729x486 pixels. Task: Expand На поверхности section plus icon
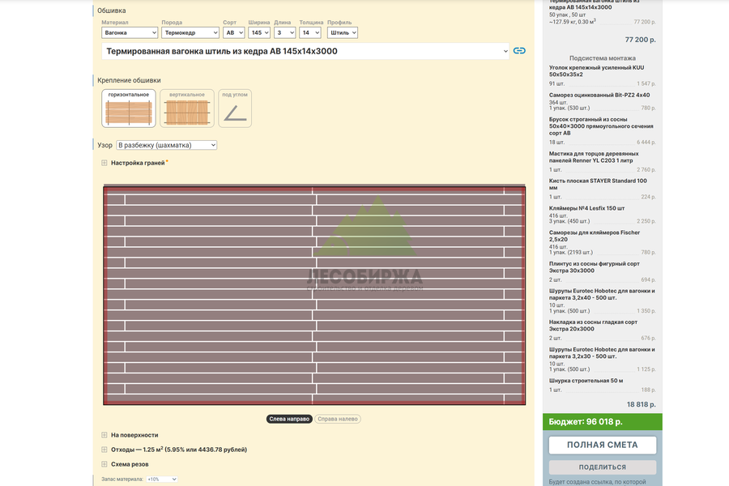tap(104, 435)
